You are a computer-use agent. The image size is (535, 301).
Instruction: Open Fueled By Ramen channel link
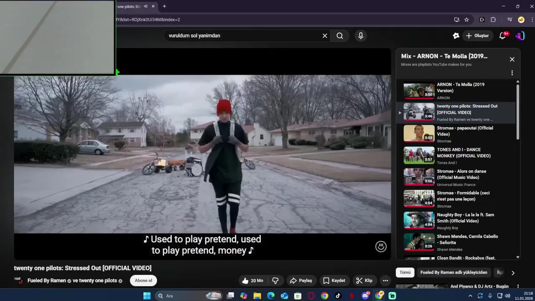click(x=47, y=281)
